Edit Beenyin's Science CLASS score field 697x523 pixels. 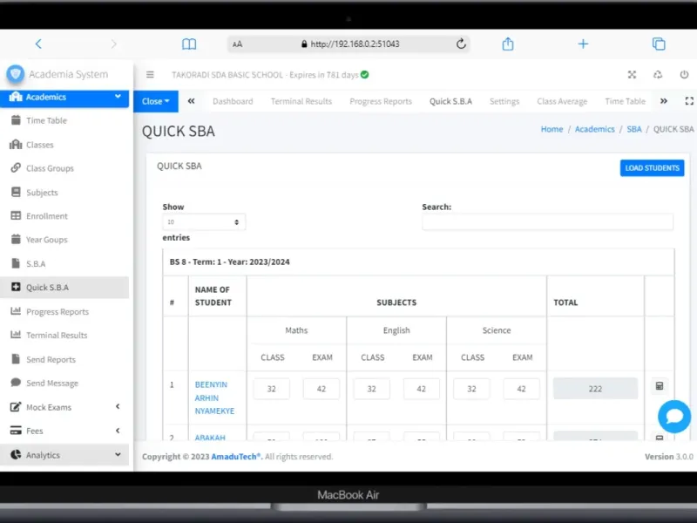click(471, 389)
